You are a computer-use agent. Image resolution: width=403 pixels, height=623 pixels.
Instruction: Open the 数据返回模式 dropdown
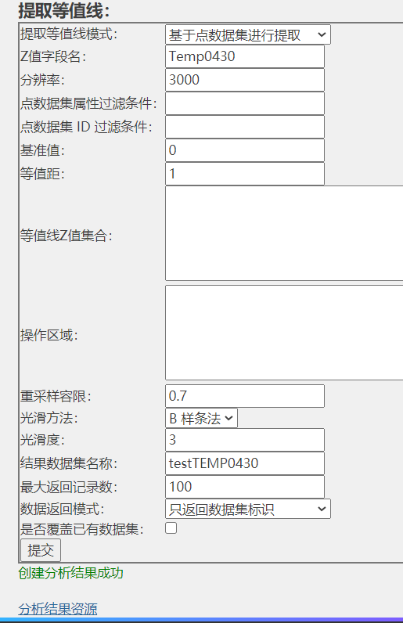(247, 509)
